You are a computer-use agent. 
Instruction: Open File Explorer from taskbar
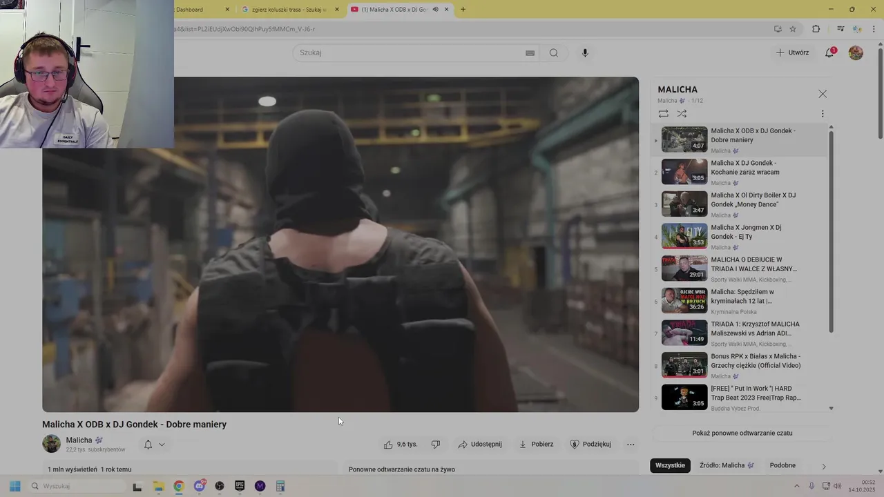point(158,486)
